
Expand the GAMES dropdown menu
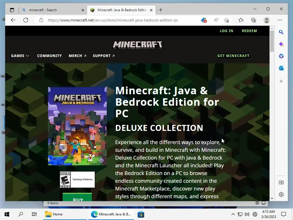(20, 56)
